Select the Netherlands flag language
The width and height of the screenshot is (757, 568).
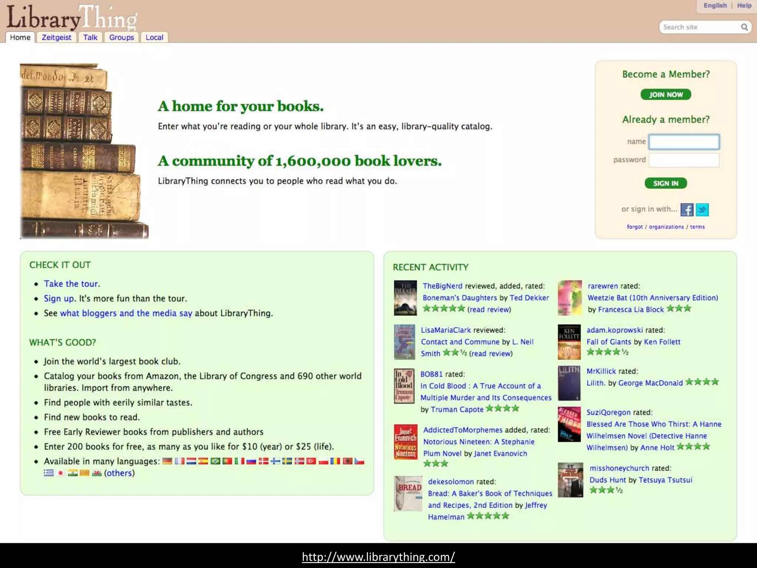tap(191, 461)
